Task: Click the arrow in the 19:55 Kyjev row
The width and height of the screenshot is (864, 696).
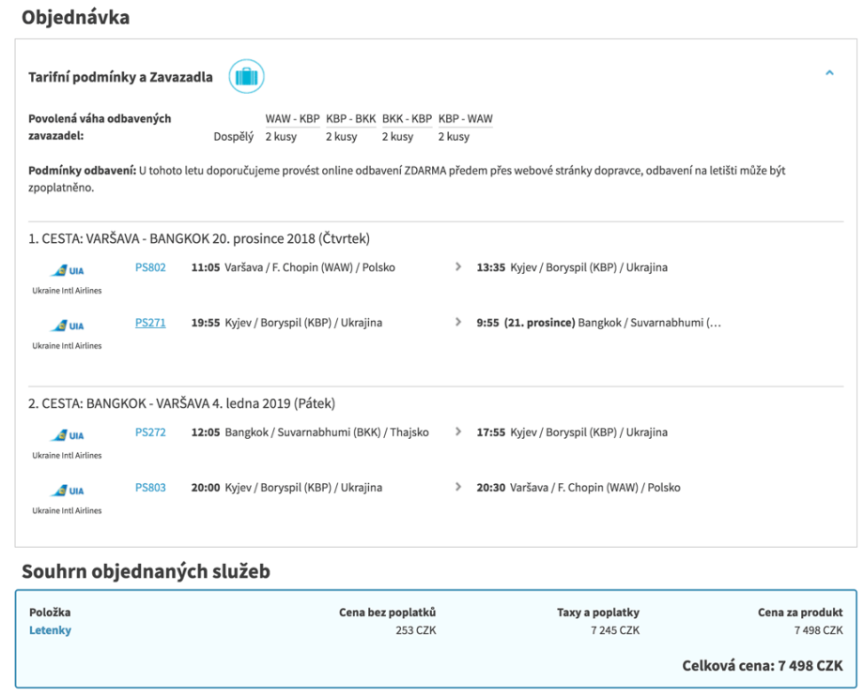Action: (x=458, y=323)
